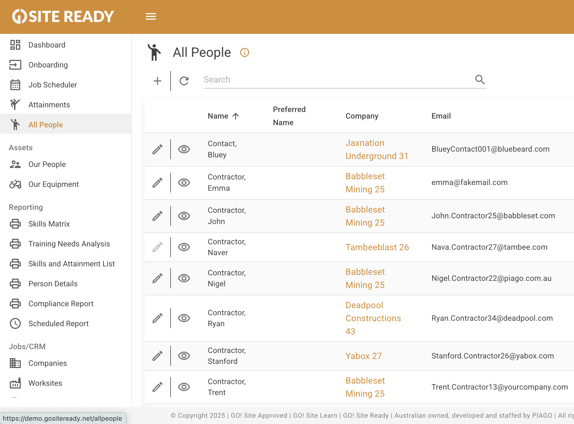This screenshot has height=424, width=574.
Task: Click the Site Ready logo
Action: [x=63, y=16]
